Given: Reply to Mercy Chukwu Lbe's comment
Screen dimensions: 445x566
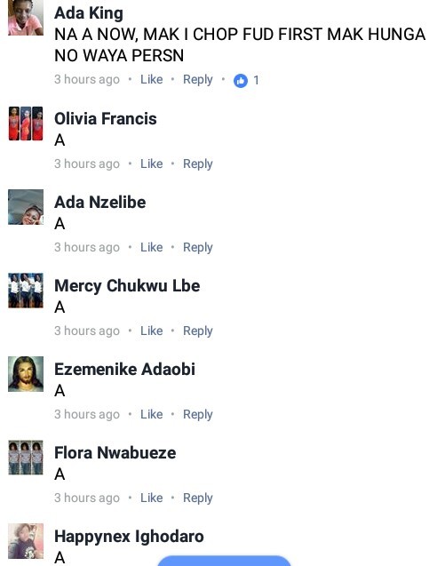Looking at the screenshot, I should 198,331.
